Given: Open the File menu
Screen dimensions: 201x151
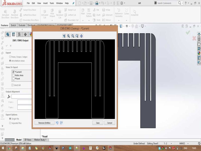Looking at the screenshot, I should coord(28,3).
